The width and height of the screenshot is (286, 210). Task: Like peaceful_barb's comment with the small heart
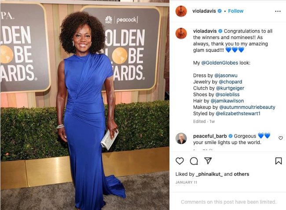tap(281, 138)
